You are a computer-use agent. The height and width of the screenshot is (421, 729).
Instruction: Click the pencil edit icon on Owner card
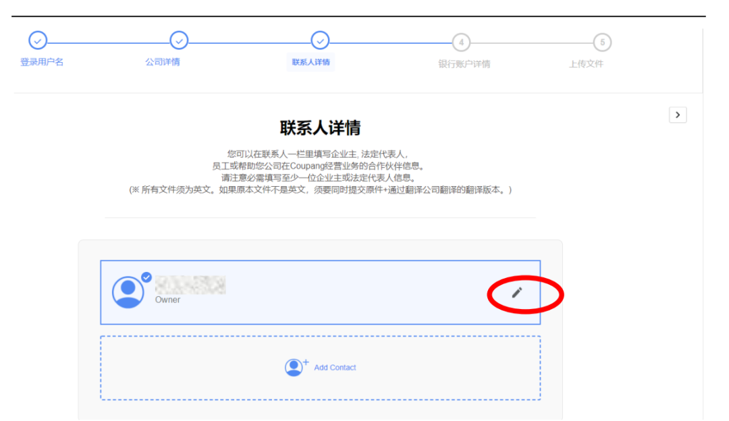tap(518, 291)
